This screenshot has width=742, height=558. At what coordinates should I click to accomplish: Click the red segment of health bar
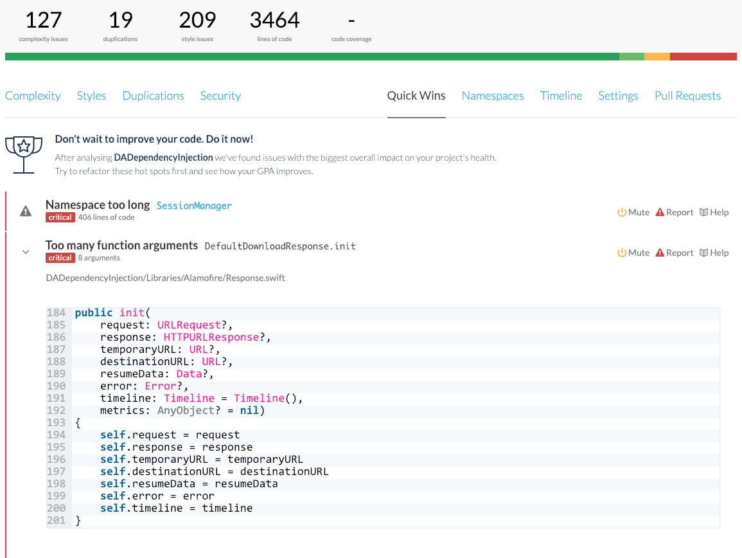[703, 57]
